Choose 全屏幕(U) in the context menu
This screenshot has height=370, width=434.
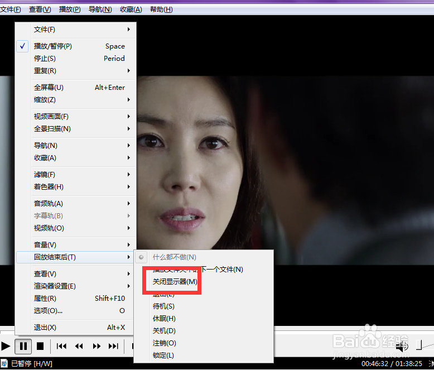[x=76, y=88]
